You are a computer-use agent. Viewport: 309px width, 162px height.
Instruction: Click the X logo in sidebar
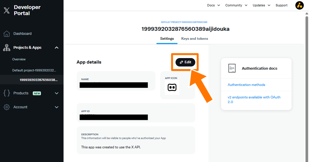[x=6, y=11]
